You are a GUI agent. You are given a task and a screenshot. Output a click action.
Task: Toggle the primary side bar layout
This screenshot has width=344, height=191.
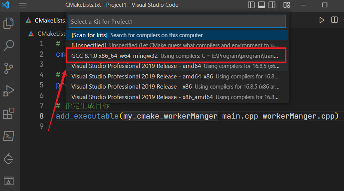(x=251, y=5)
